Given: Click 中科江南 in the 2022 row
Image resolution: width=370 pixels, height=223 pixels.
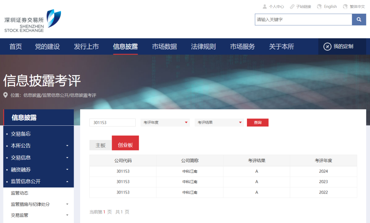Looking at the screenshot, I should tap(190, 193).
